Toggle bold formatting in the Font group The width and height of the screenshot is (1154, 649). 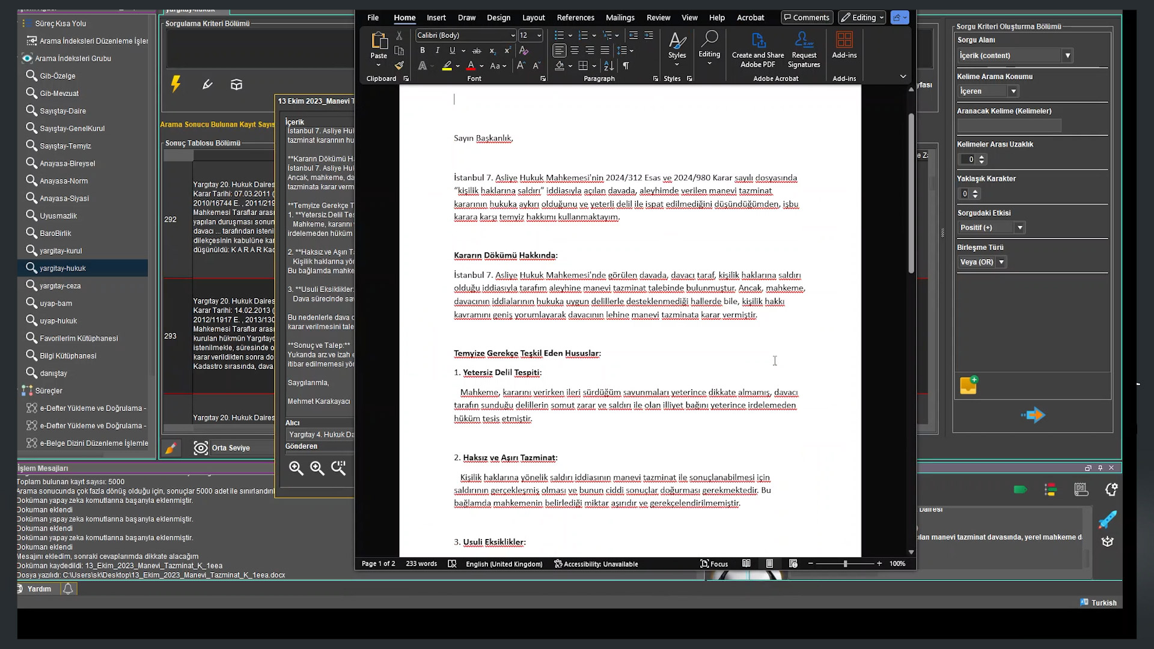click(423, 50)
